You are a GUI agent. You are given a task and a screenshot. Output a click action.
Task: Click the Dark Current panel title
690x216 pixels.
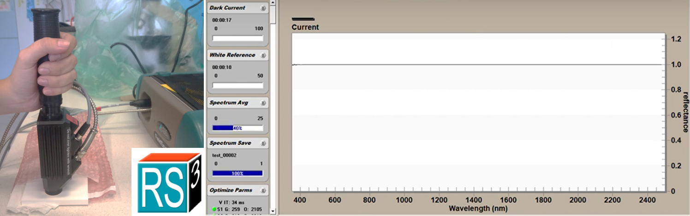coord(227,8)
